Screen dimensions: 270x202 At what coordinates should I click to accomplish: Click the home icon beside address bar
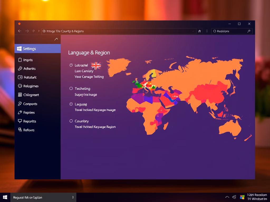[x=200, y=31]
